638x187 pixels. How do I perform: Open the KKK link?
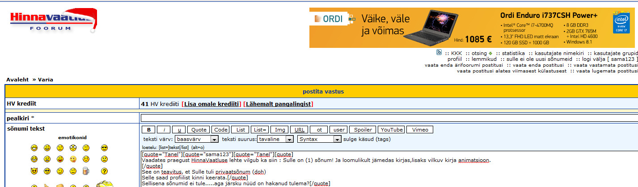tap(456, 53)
